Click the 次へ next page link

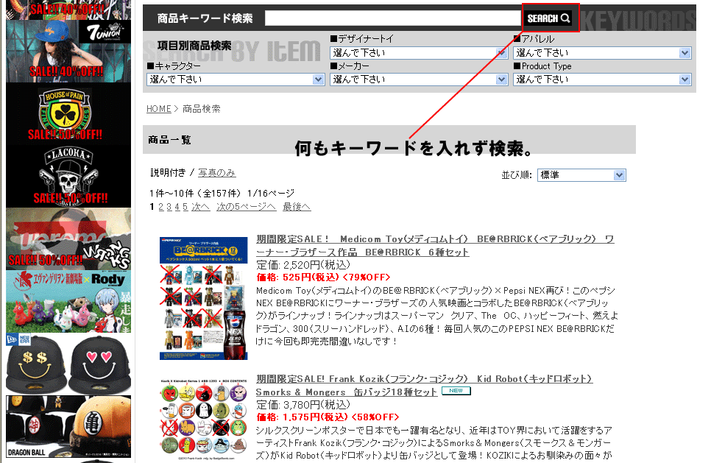pos(200,207)
